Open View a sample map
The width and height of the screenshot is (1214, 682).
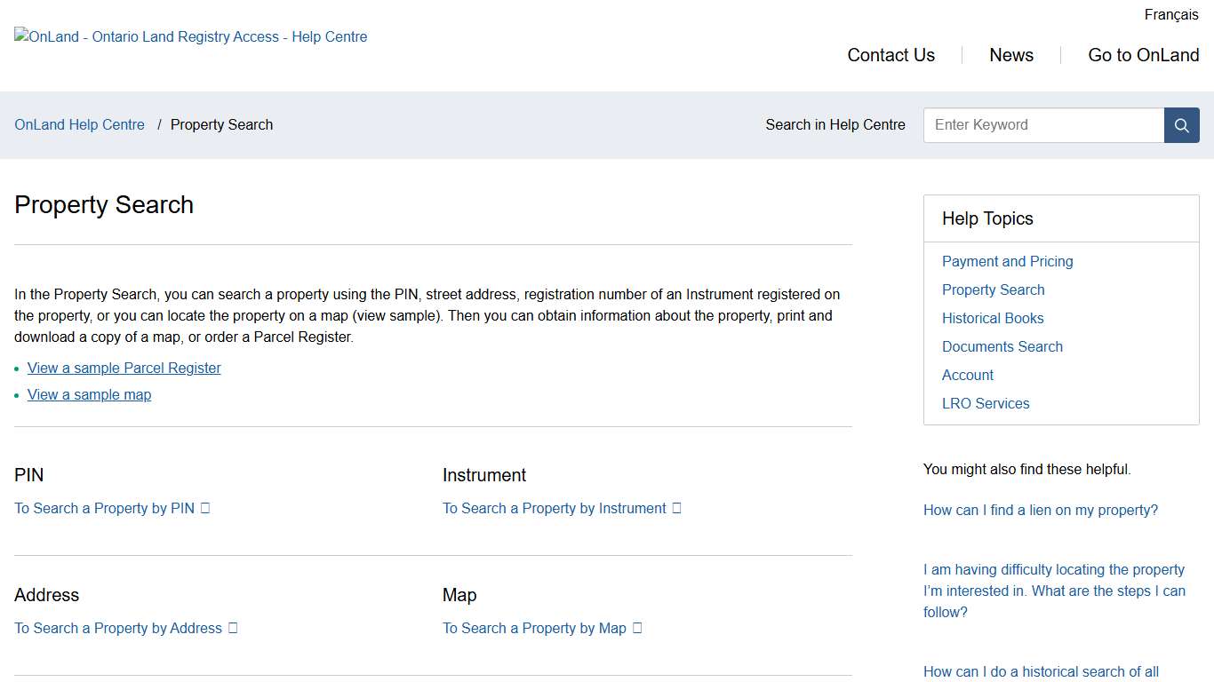pos(89,394)
